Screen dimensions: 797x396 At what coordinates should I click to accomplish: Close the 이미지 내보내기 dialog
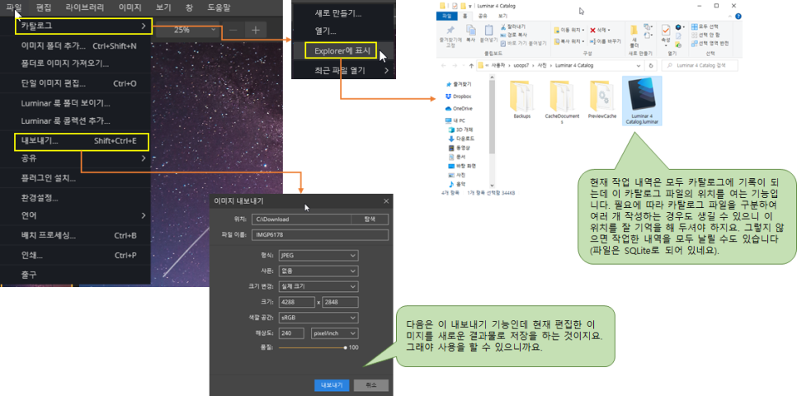click(x=386, y=201)
